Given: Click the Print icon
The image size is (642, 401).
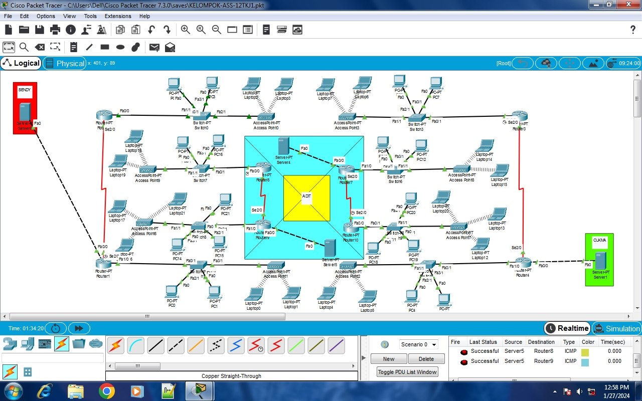Looking at the screenshot, I should pos(55,30).
